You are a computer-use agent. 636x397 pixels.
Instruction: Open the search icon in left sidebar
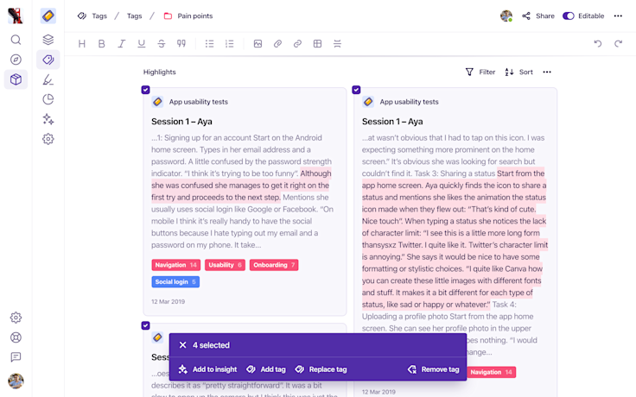point(16,40)
